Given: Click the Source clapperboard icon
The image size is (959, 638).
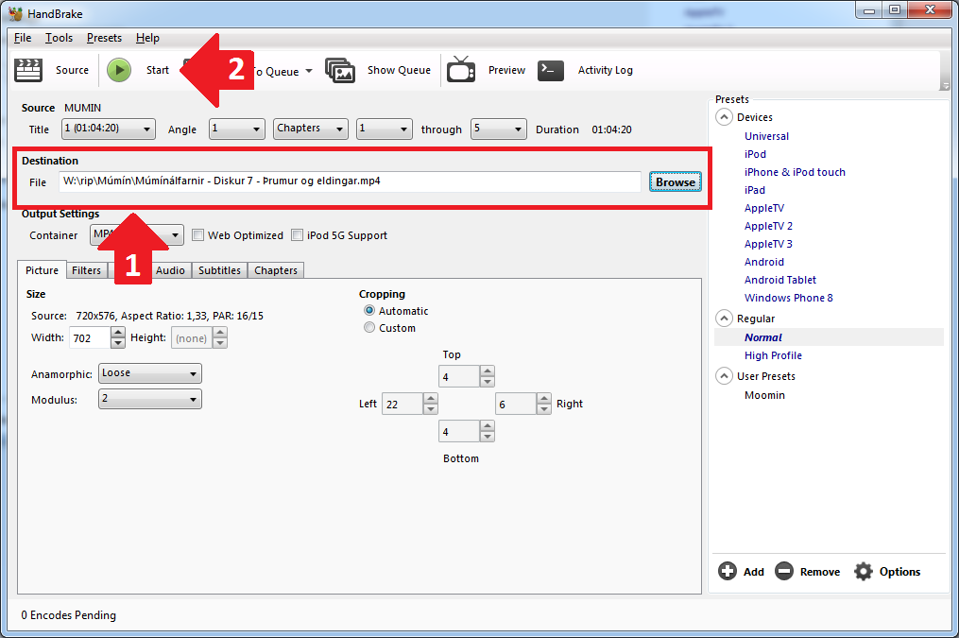Looking at the screenshot, I should tap(28, 70).
